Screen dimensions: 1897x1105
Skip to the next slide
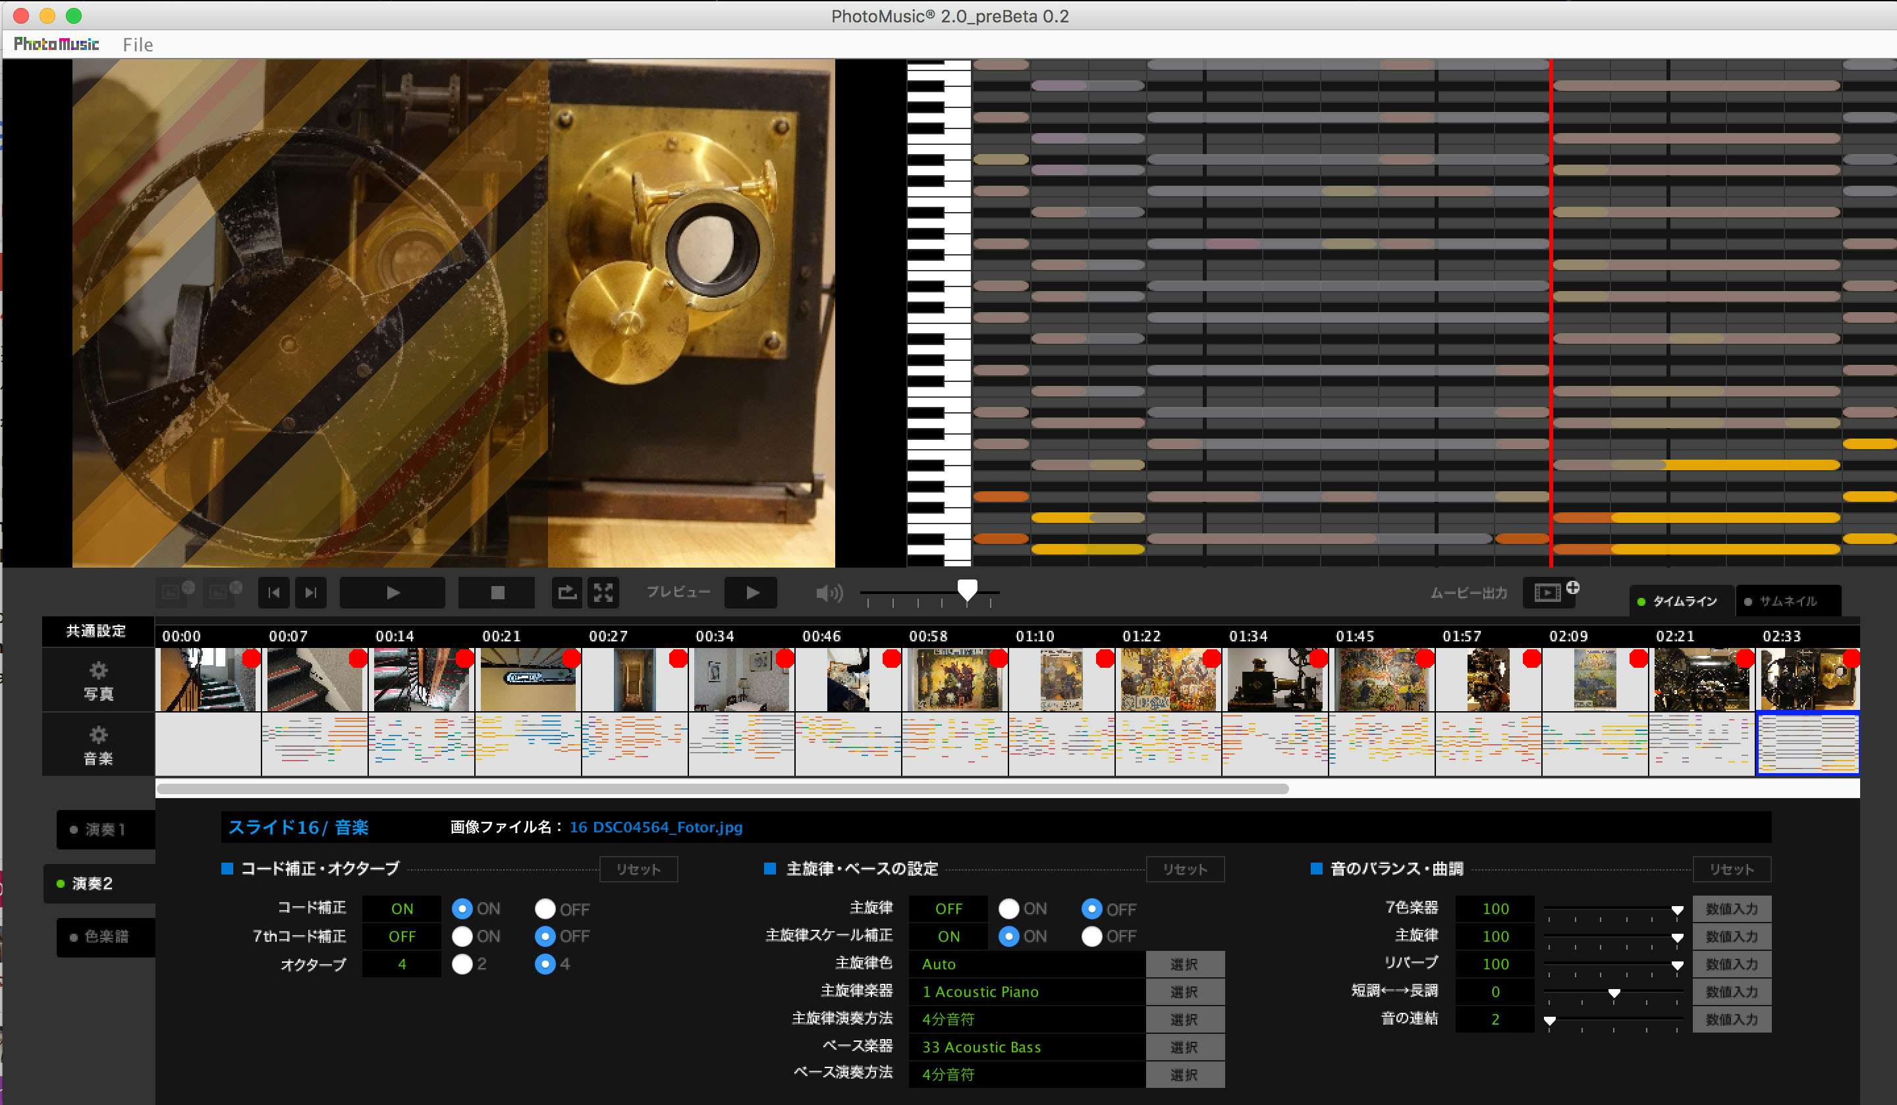point(310,593)
